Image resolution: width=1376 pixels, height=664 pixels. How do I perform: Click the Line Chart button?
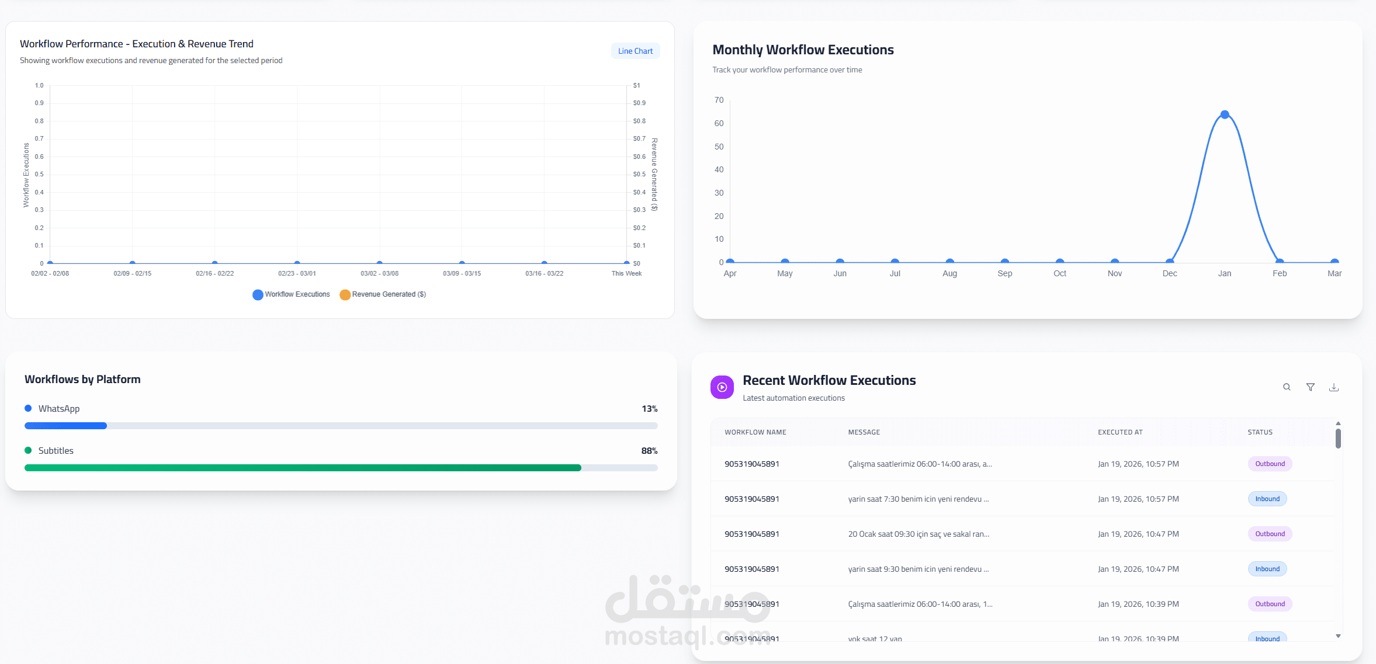coord(635,51)
